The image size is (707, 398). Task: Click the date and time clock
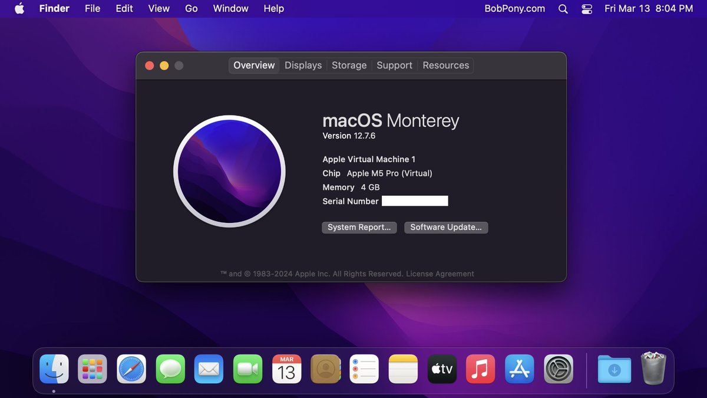pyautogui.click(x=649, y=8)
